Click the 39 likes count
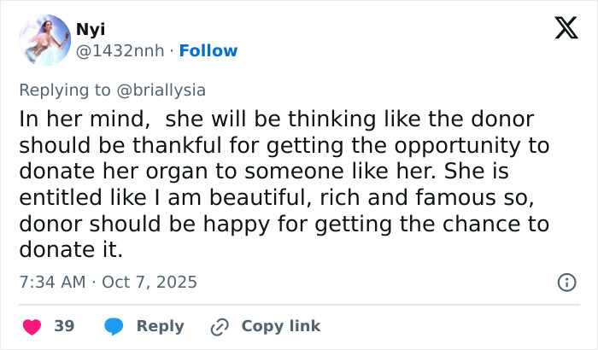 (64, 326)
